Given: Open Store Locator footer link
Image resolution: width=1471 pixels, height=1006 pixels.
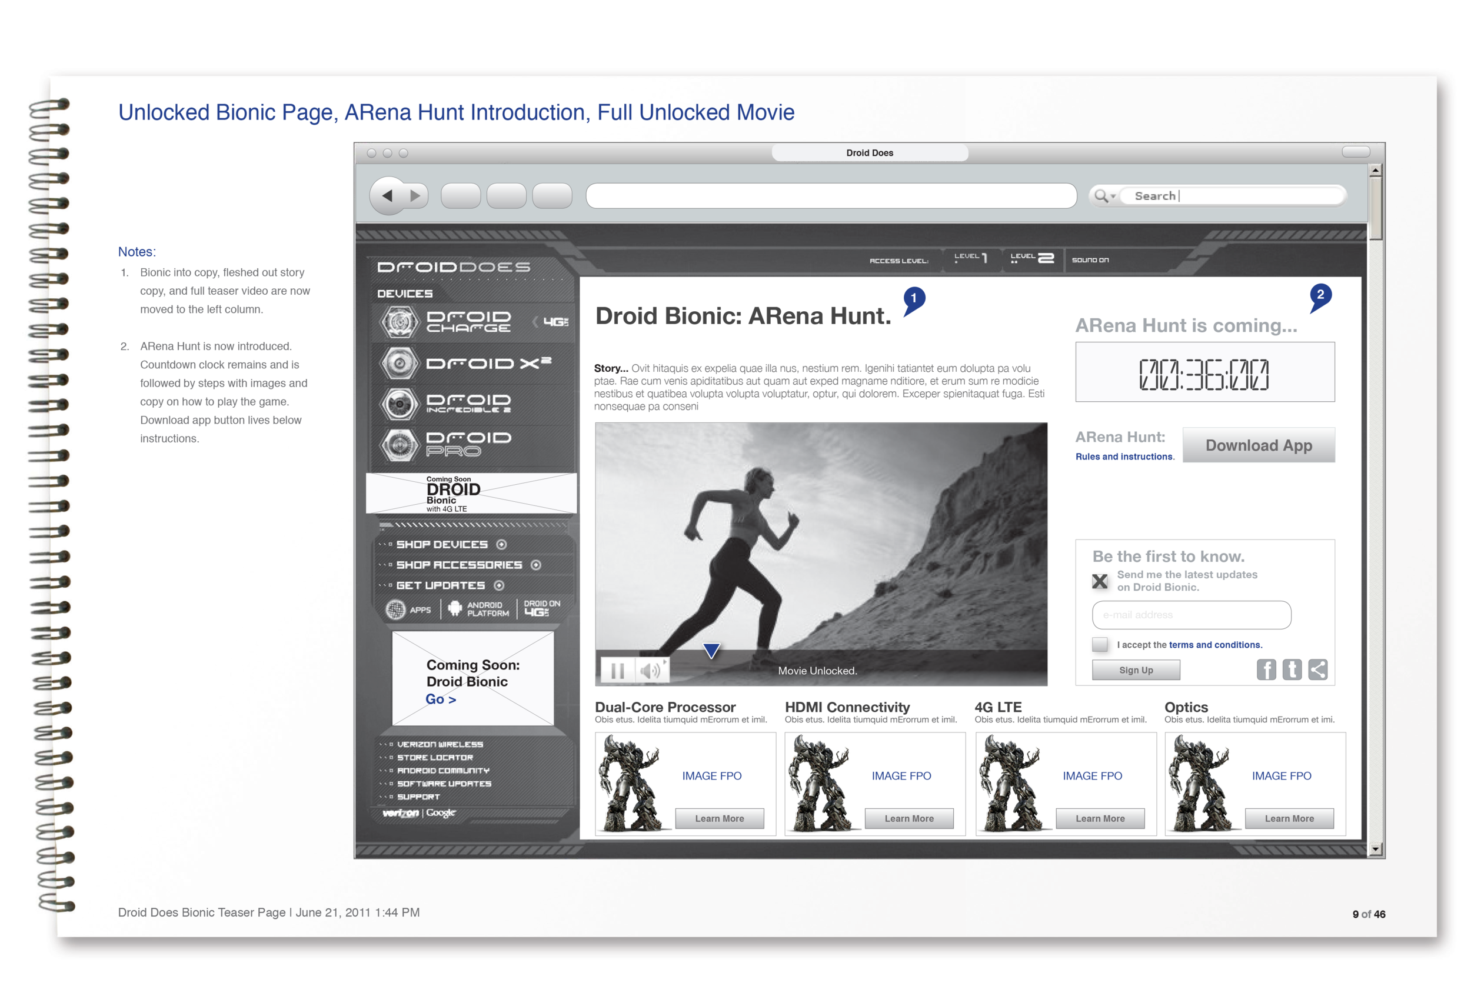Looking at the screenshot, I should (435, 757).
